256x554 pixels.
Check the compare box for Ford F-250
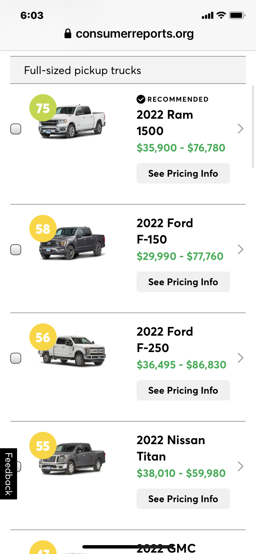coord(16,358)
